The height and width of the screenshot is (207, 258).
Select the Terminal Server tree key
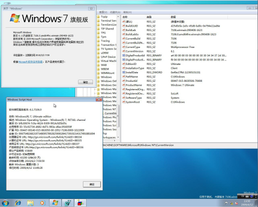109,21
